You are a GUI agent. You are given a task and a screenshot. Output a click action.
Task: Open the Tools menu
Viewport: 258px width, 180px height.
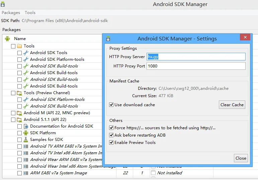30,13
